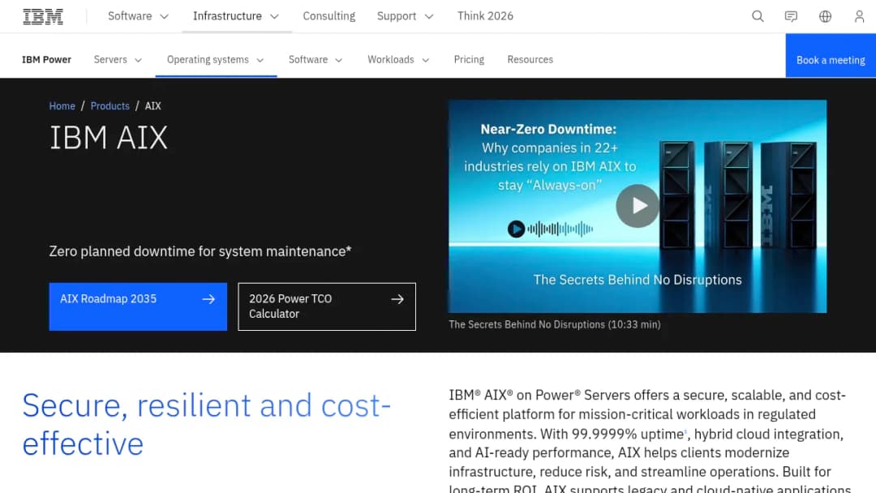
Task: Click the arrow on AIX Roadmap 2035
Action: point(208,299)
